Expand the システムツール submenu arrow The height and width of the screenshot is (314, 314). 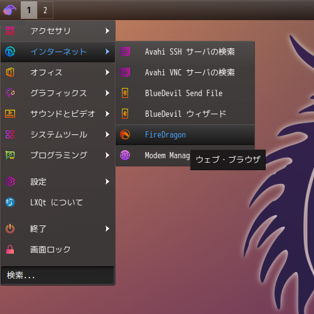tap(107, 134)
